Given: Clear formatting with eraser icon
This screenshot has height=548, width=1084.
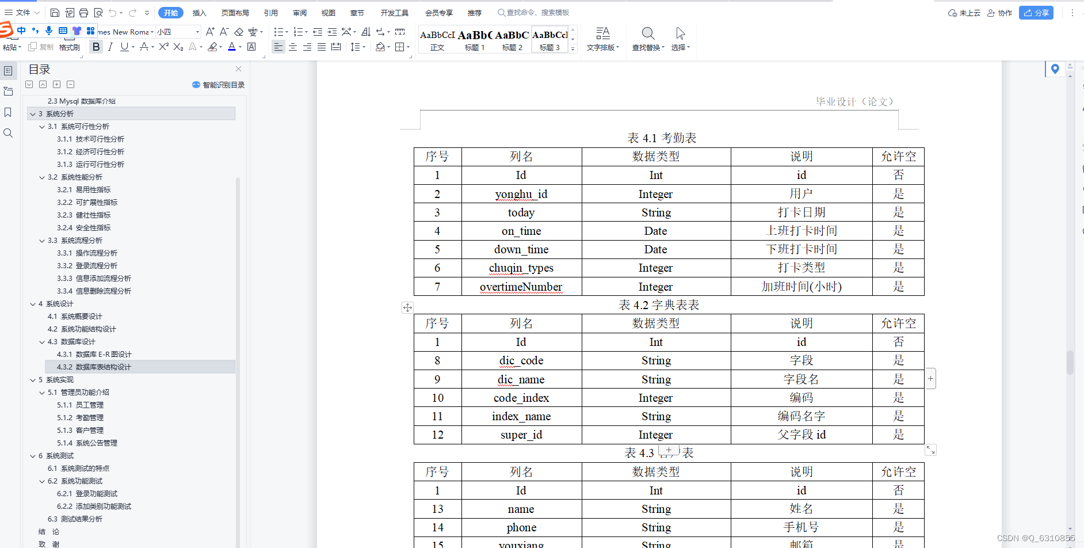Looking at the screenshot, I should 238,32.
